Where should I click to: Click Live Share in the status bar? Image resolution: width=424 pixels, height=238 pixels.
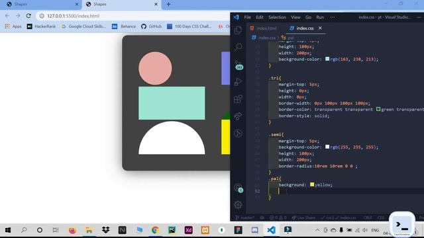pyautogui.click(x=303, y=218)
